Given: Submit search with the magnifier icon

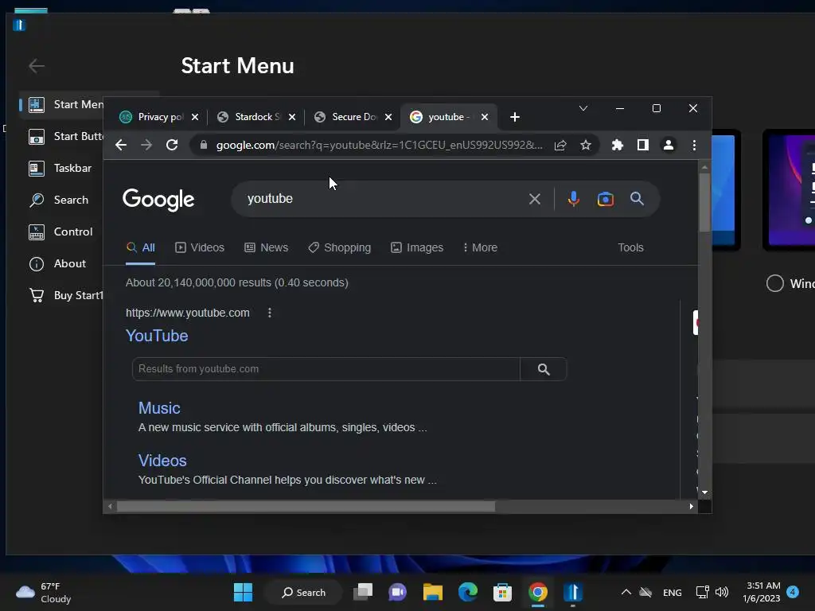Looking at the screenshot, I should [x=637, y=198].
